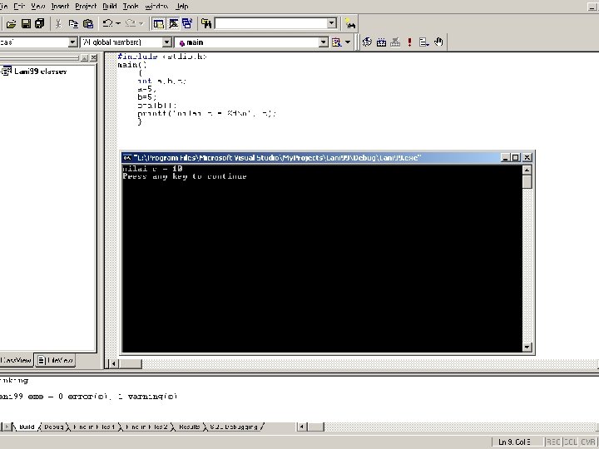The image size is (599, 449).
Task: Run program with red exclamation Execute icon
Action: point(409,42)
